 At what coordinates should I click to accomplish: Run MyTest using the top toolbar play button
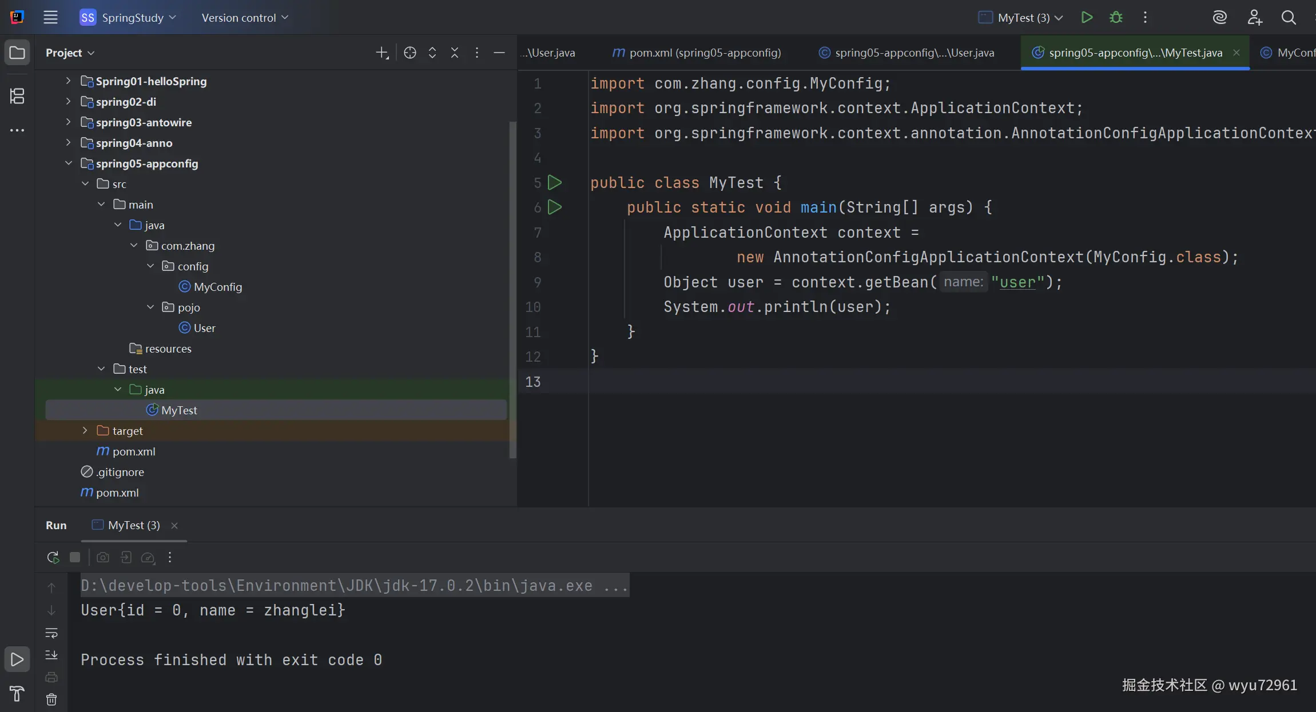(1087, 18)
